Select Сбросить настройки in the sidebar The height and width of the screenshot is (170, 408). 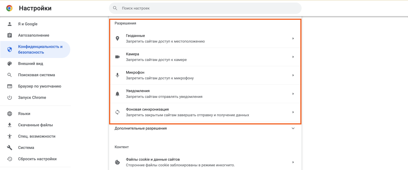[x=37, y=159]
